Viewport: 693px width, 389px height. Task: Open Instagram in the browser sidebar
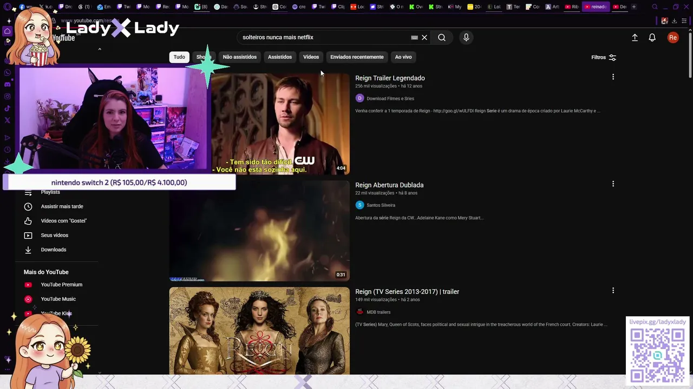8,97
